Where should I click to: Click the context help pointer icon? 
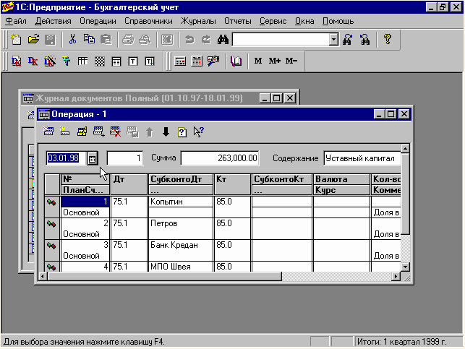pos(198,132)
